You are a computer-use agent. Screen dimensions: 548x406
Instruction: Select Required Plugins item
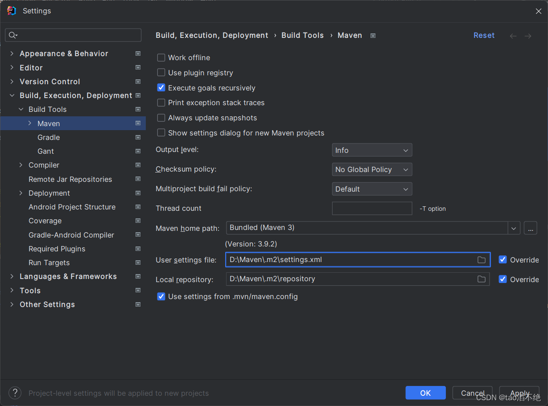[x=57, y=249]
